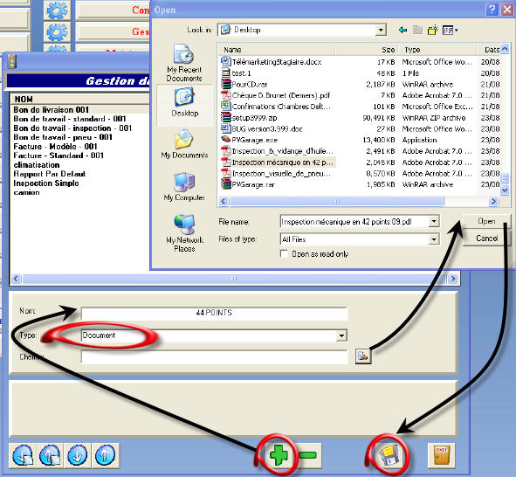Screen dimensions: 516x477
Task: Select Bon de travail - pneu - 001
Action: 63,137
